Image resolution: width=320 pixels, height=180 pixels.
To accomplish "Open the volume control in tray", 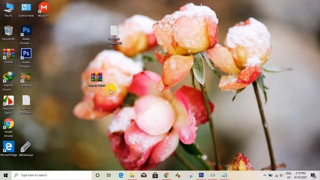I will tap(281, 175).
